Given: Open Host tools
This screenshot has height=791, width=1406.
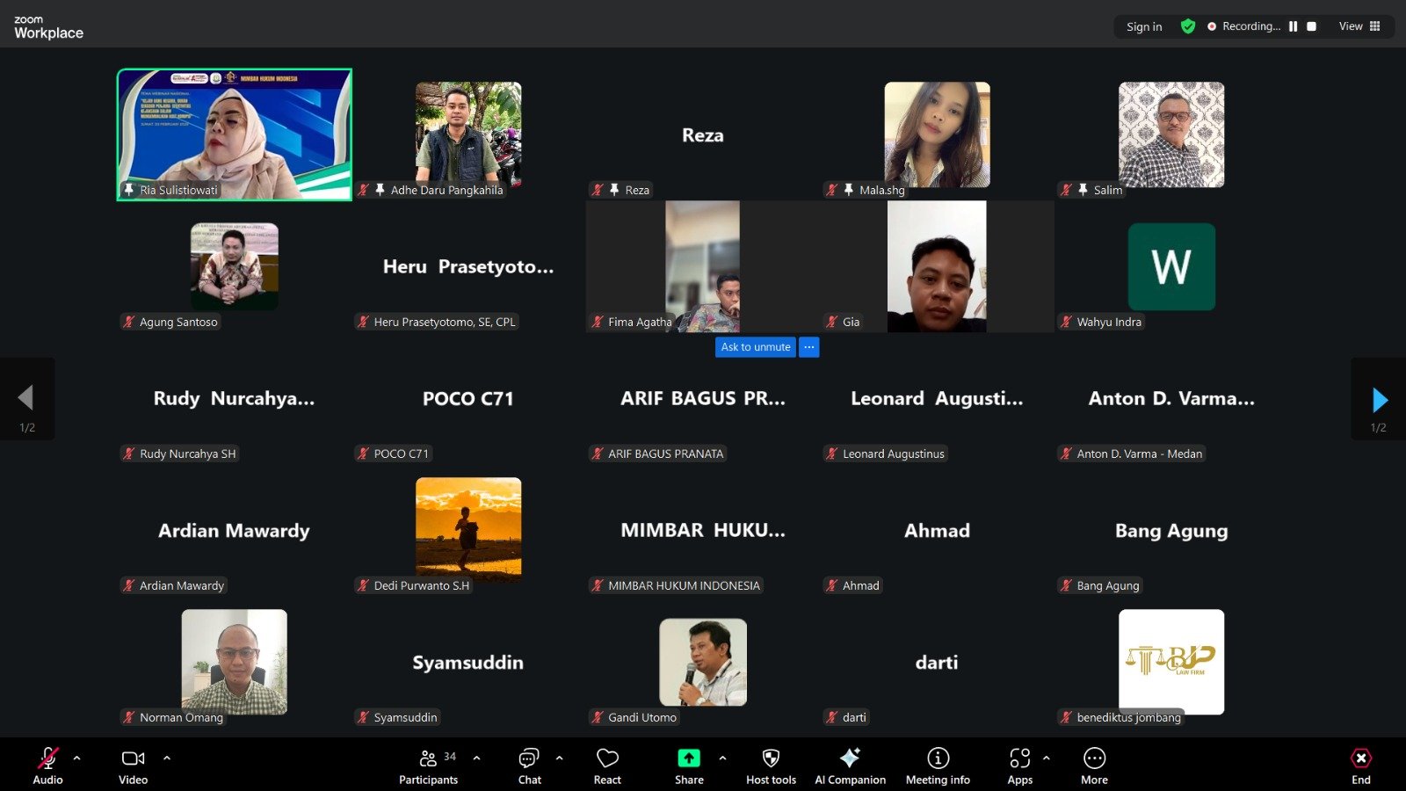Looking at the screenshot, I should pyautogui.click(x=770, y=757).
